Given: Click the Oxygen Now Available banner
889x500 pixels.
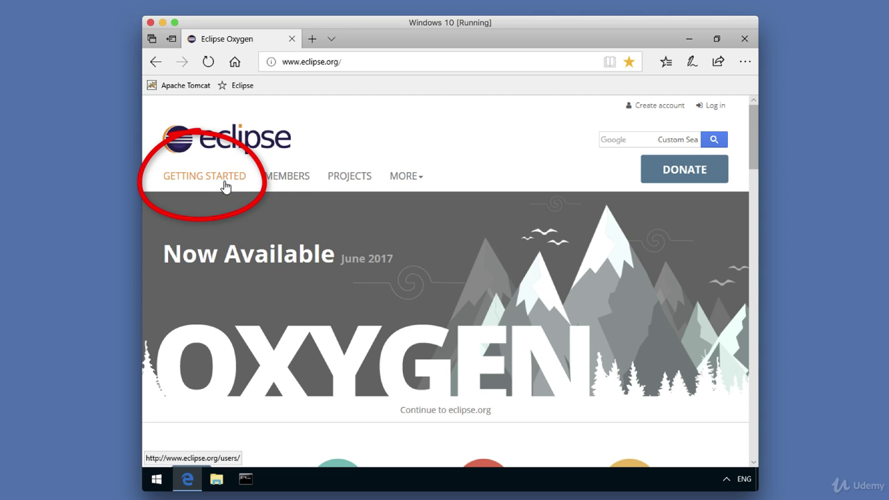Looking at the screenshot, I should (x=445, y=294).
